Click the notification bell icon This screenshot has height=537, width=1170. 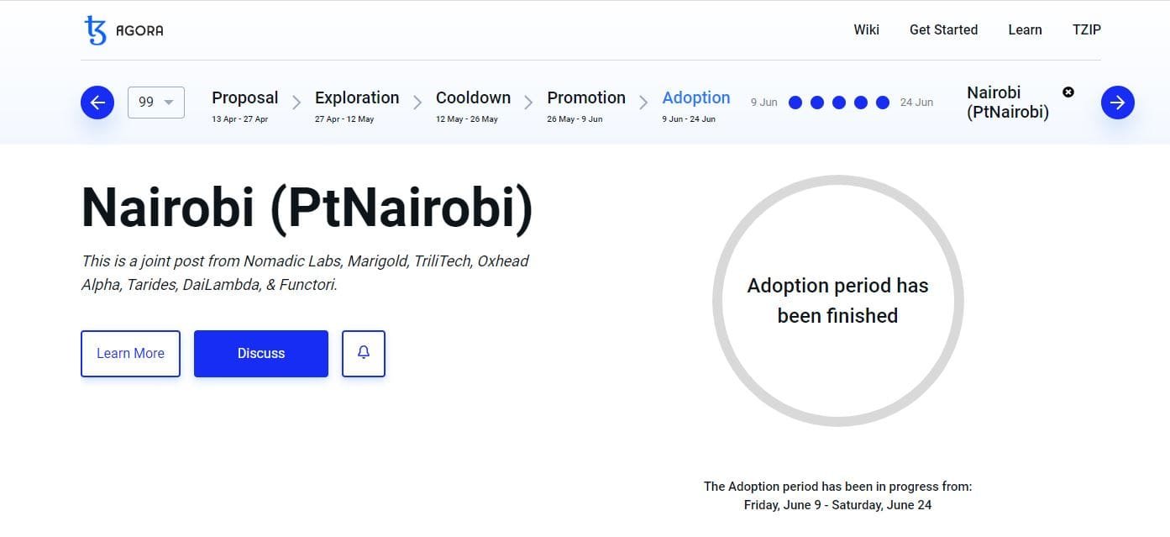(x=363, y=353)
